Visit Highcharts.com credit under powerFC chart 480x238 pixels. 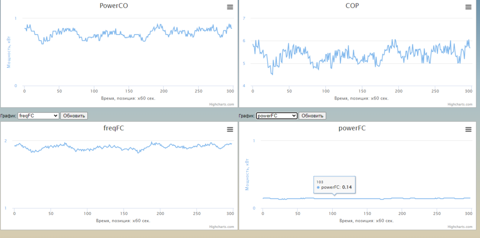click(460, 227)
